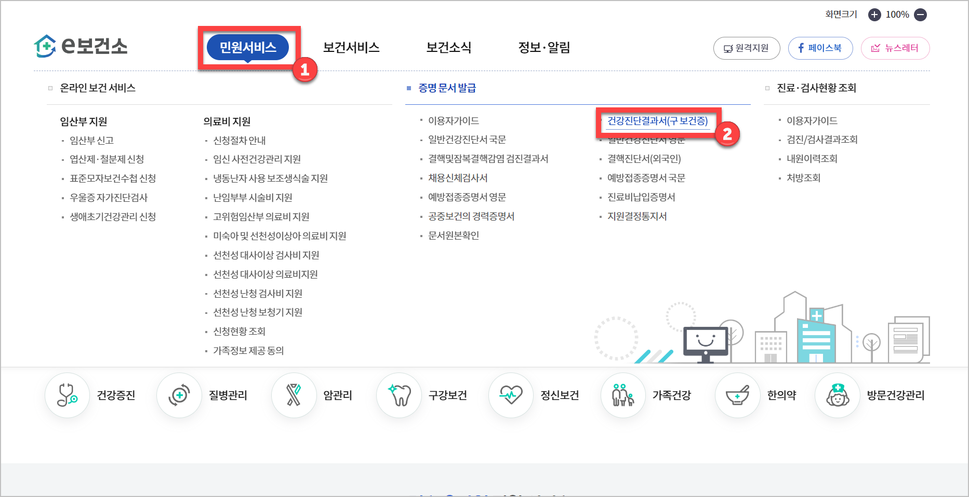Open 표준모자보건수첩 신청 link
Viewport: 969px width, 497px height.
[113, 178]
